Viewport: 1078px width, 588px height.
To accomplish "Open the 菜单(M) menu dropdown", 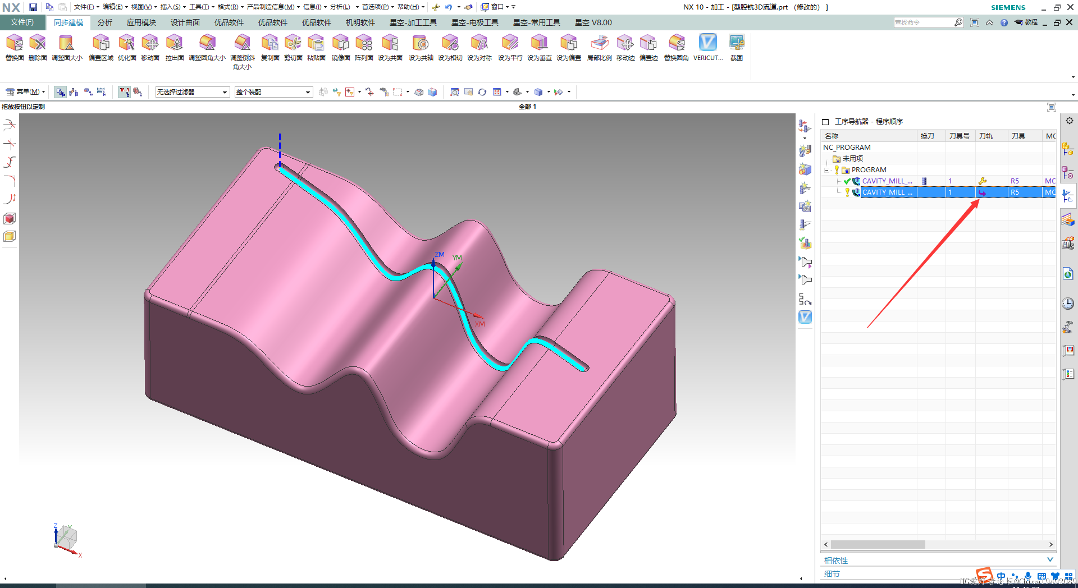I will click(x=25, y=92).
